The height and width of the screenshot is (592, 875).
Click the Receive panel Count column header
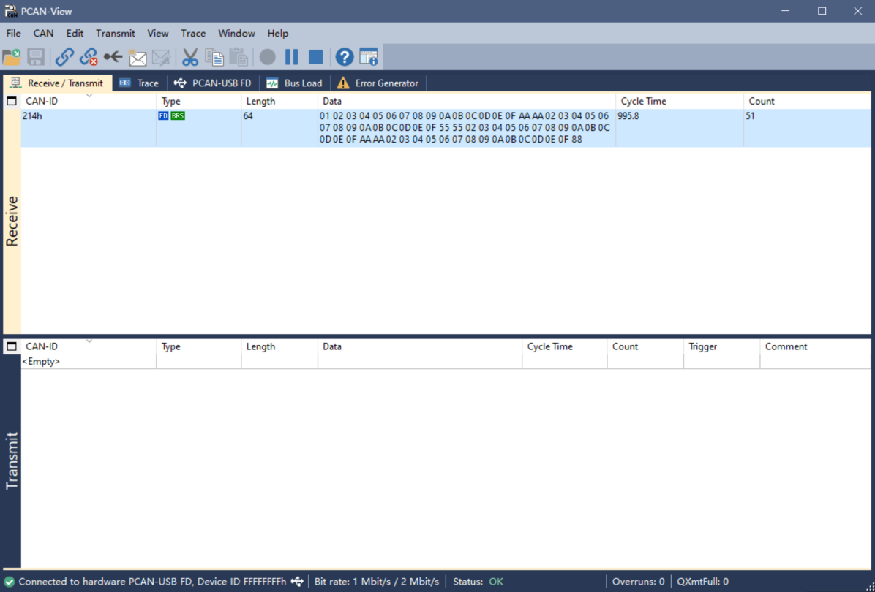pyautogui.click(x=807, y=102)
